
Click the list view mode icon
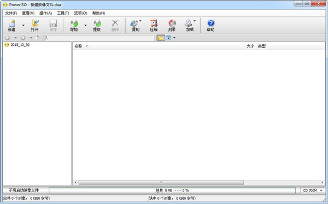click(x=168, y=38)
